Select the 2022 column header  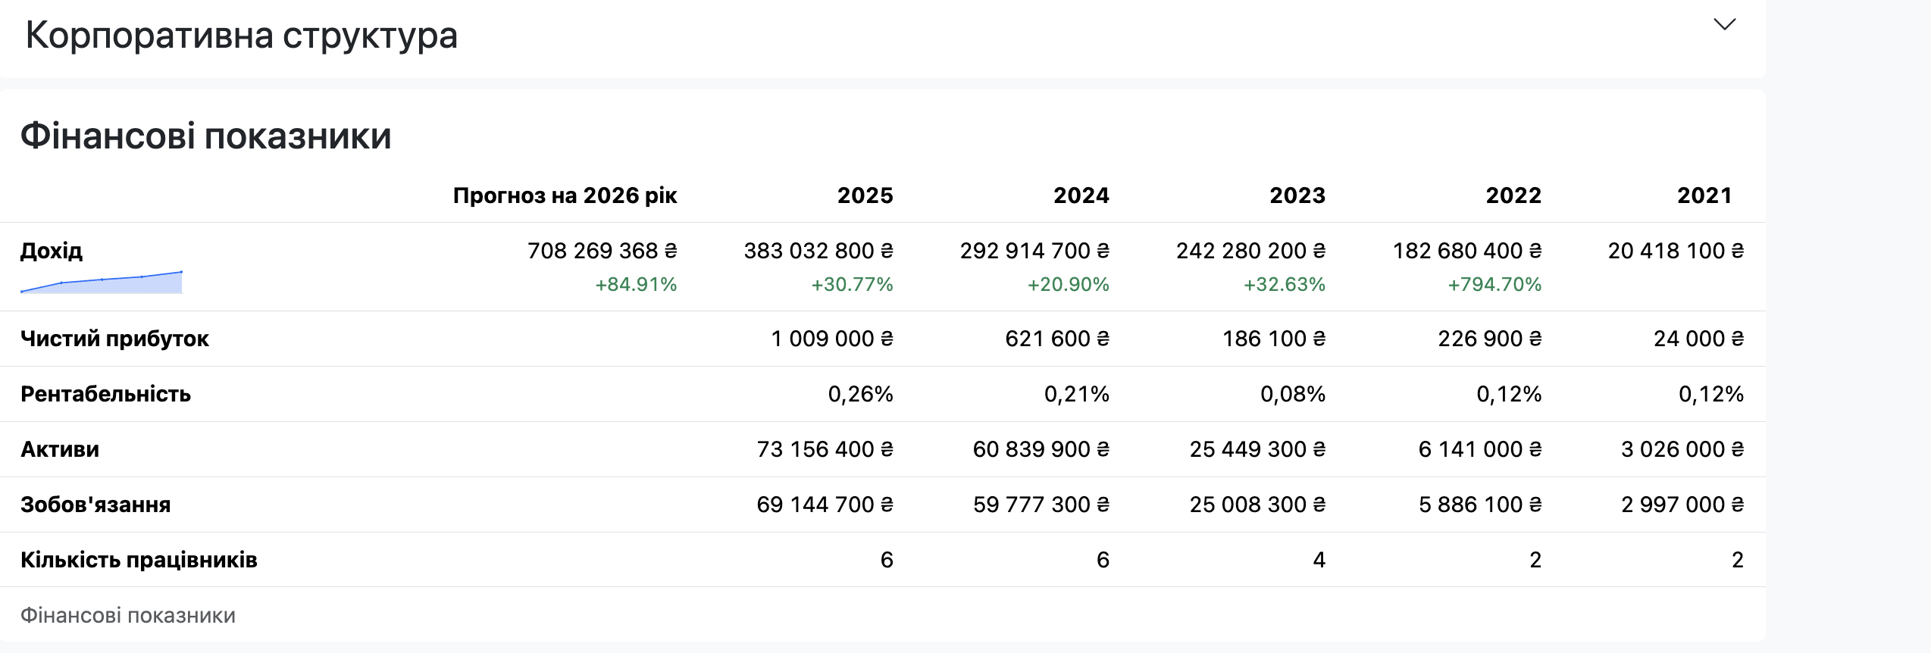[1513, 195]
